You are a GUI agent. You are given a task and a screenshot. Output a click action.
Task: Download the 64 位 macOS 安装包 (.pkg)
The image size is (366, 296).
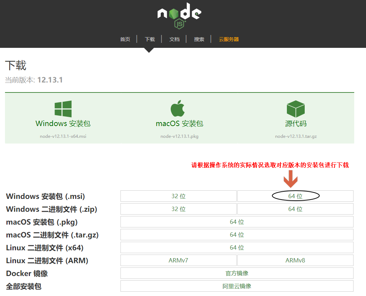237,221
